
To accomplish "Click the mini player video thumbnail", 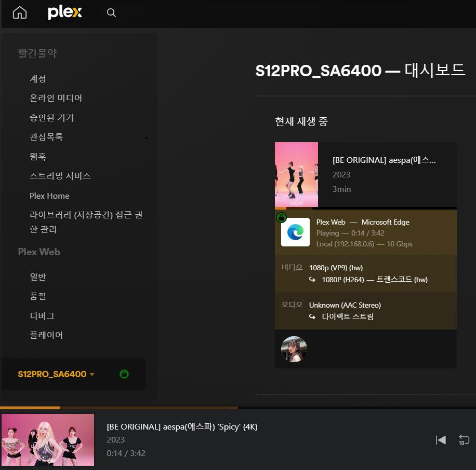I will click(x=48, y=439).
